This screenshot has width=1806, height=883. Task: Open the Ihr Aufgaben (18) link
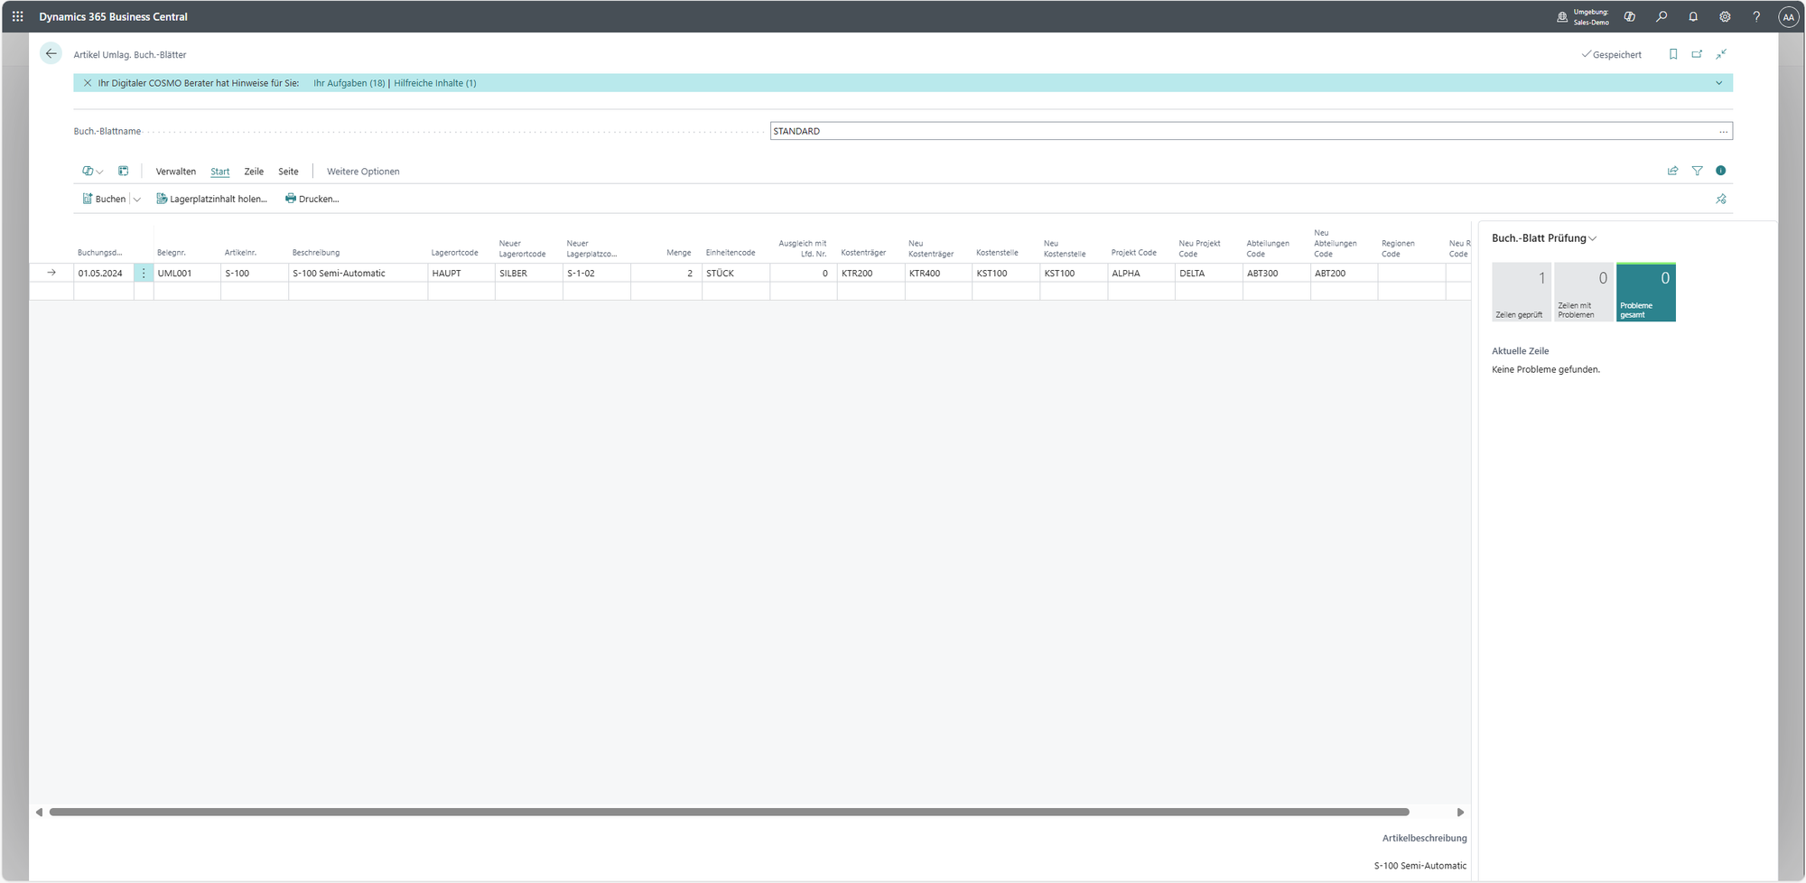(349, 83)
